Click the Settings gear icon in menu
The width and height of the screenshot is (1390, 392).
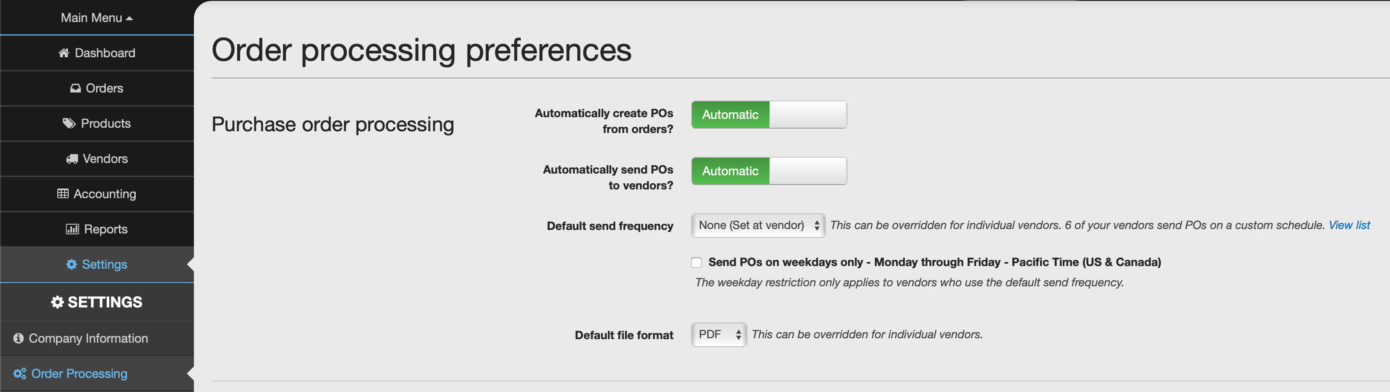point(71,264)
